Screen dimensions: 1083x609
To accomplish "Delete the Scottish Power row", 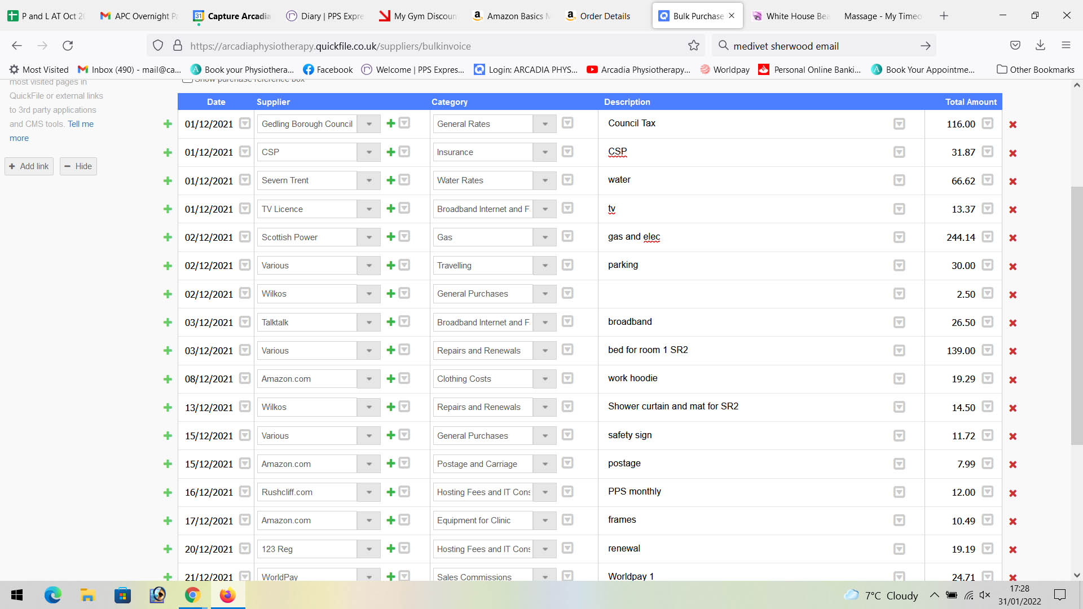I will [1013, 238].
